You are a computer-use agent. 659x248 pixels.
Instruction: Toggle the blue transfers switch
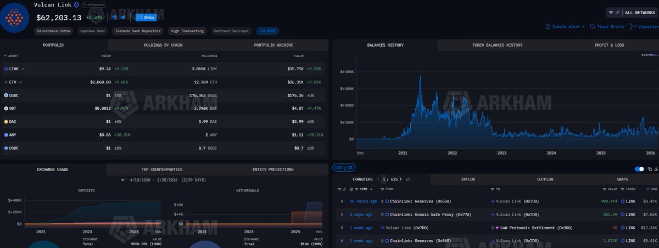(639, 169)
